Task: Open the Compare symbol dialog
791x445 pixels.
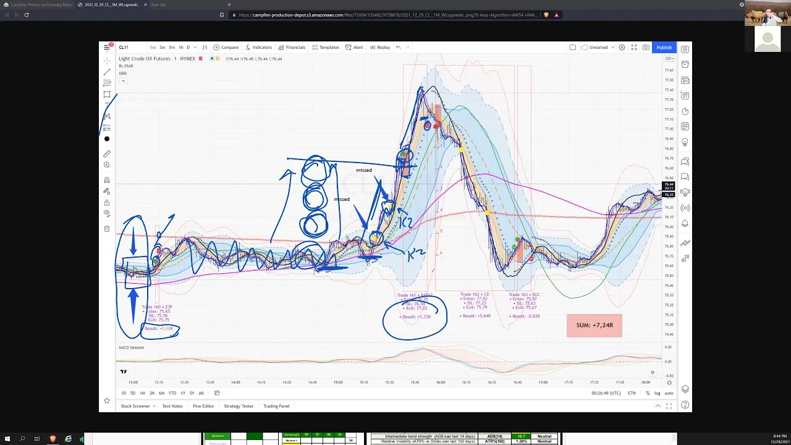Action: click(x=226, y=47)
